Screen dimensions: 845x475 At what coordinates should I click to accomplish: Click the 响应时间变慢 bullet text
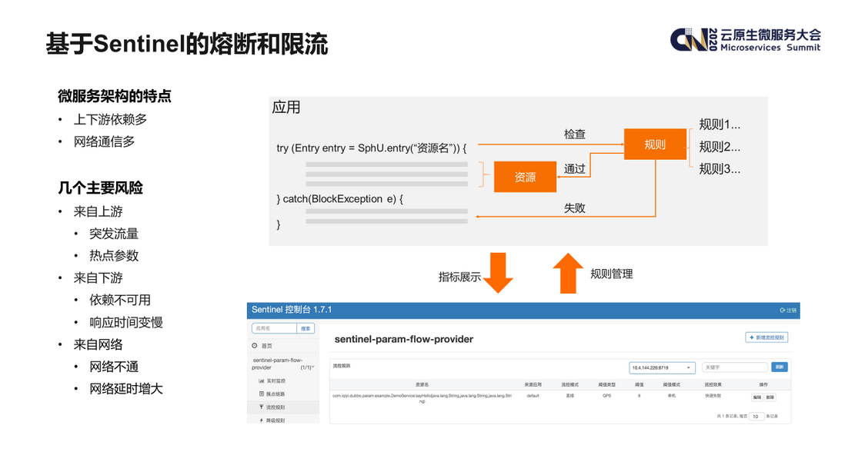126,322
